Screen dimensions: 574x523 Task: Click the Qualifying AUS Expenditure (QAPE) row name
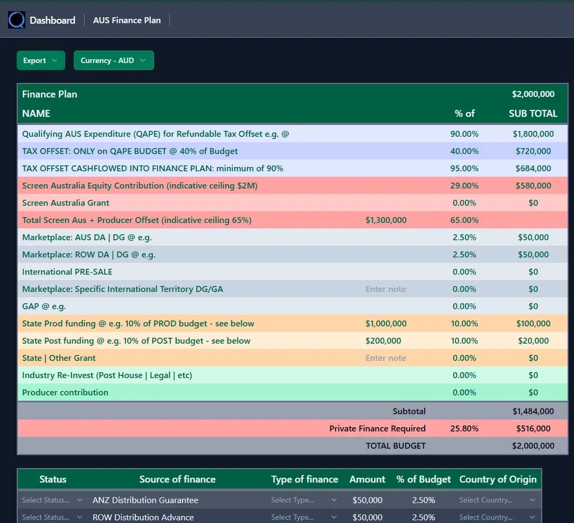(x=156, y=134)
